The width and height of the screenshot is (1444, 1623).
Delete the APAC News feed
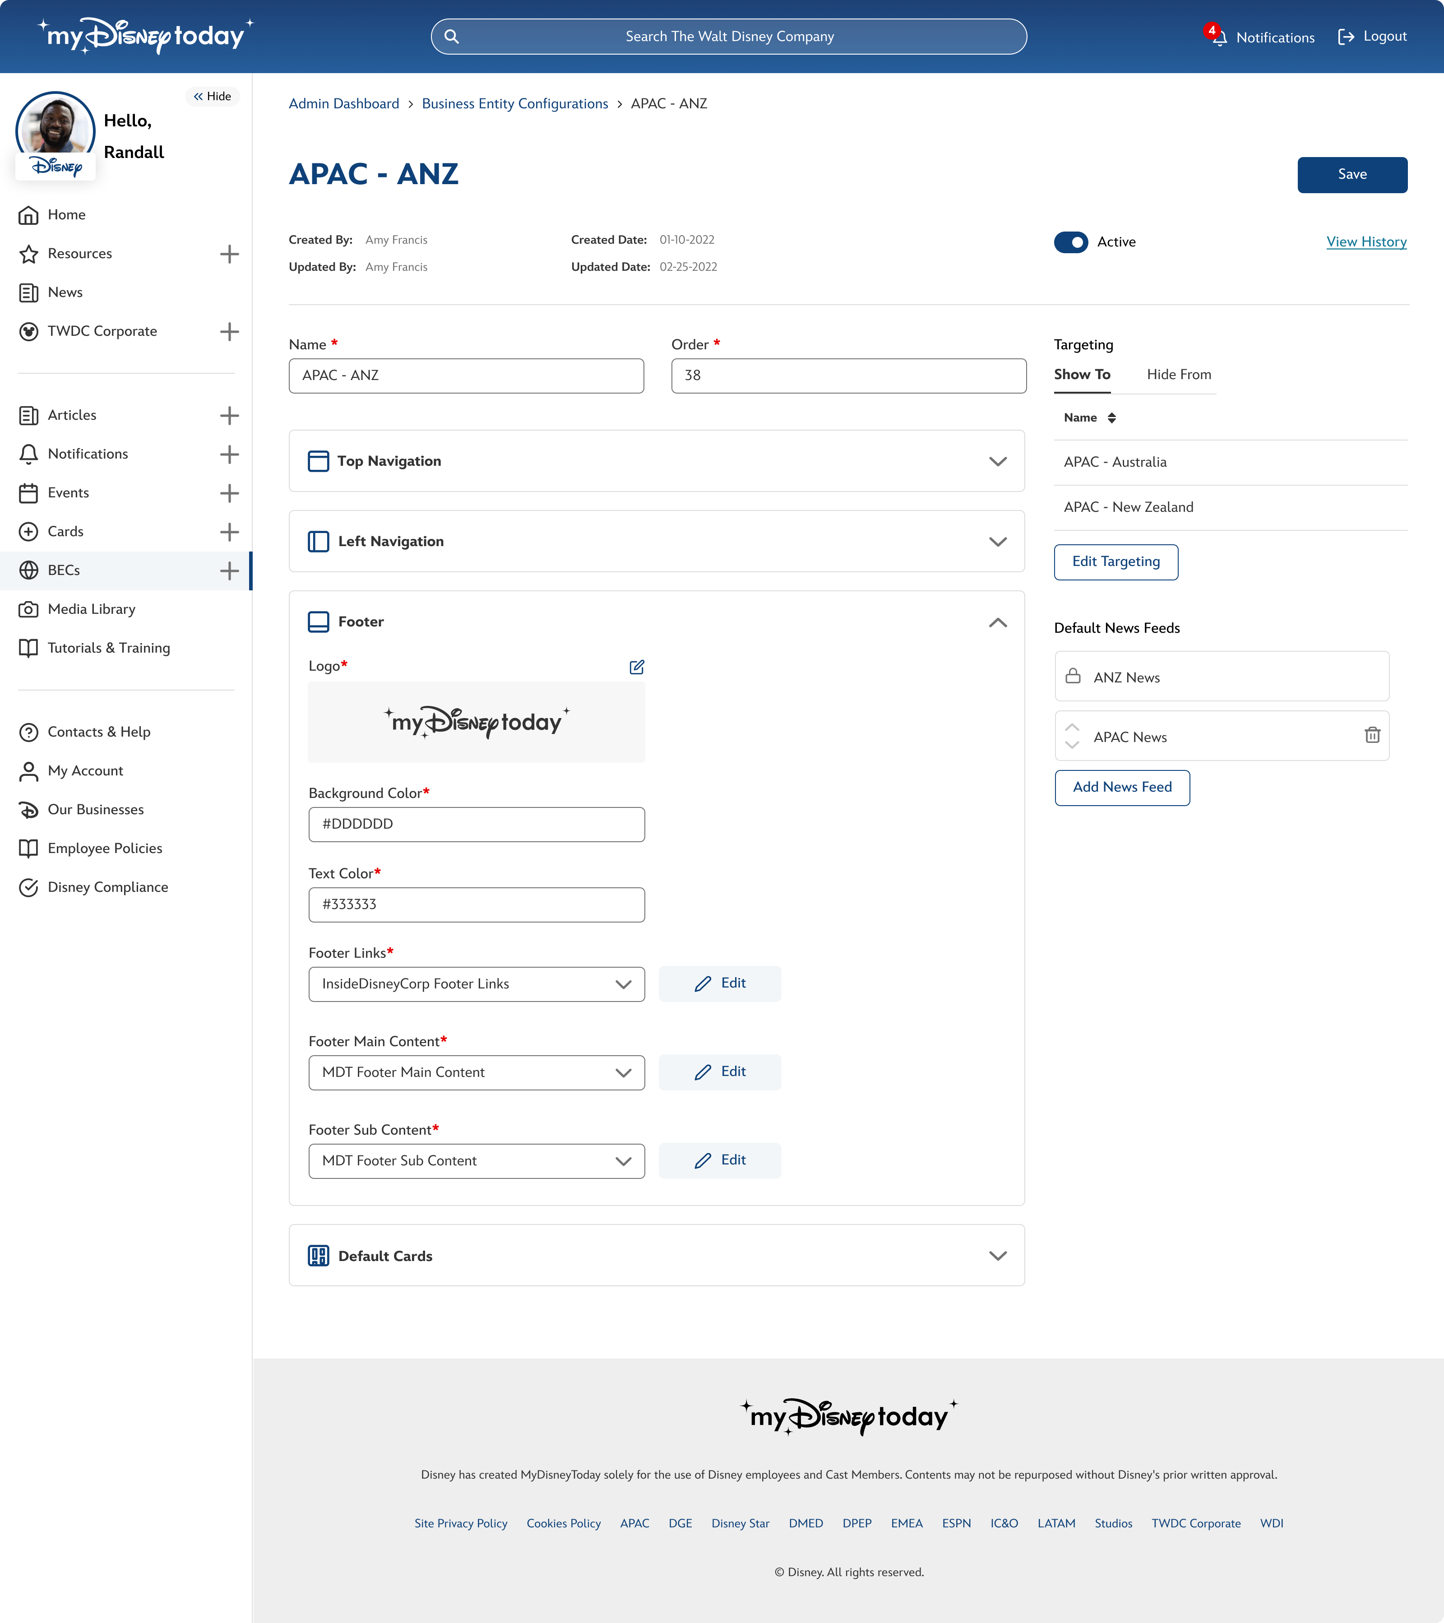[1372, 735]
